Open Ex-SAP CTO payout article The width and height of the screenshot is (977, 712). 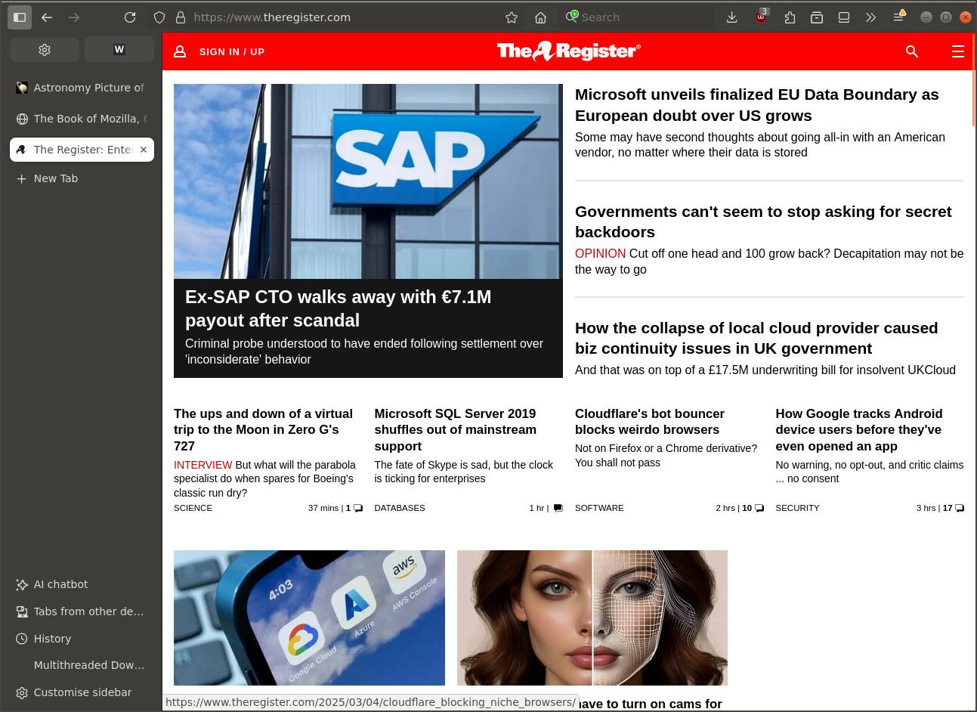[x=338, y=308]
